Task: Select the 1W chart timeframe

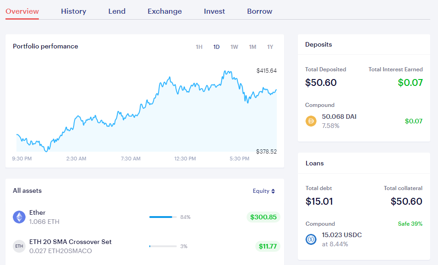Action: 234,47
